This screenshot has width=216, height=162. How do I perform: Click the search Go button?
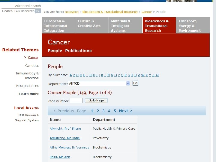pos(38,11)
